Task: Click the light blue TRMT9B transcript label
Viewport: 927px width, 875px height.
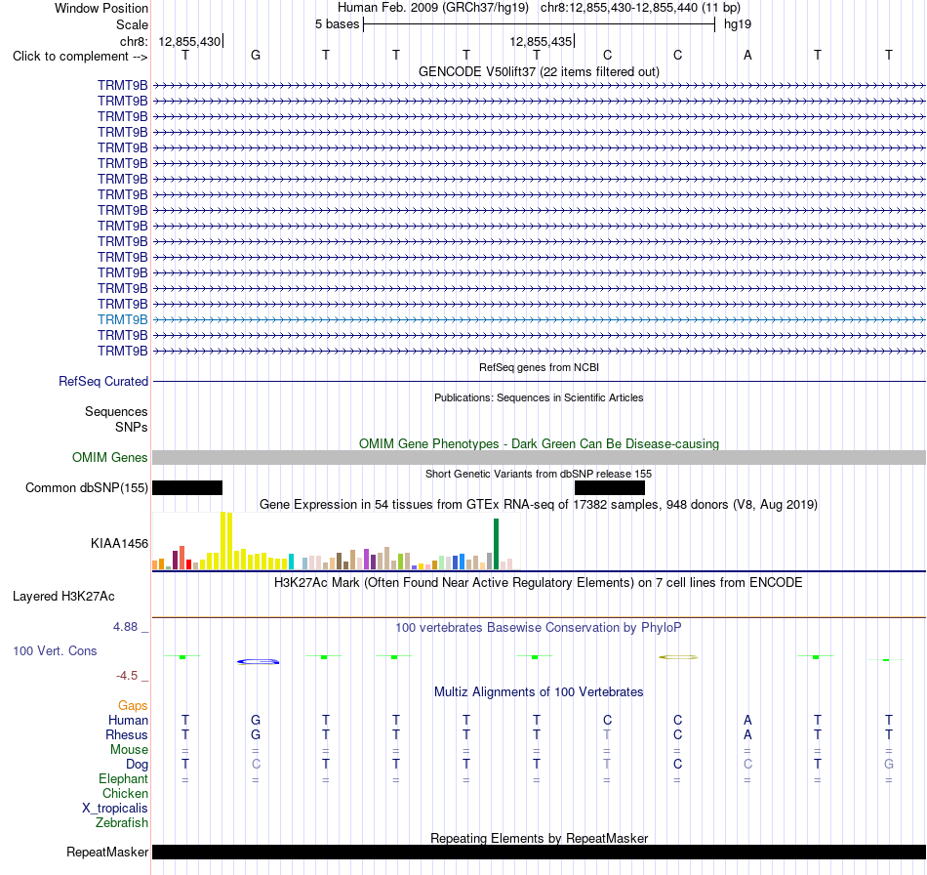Action: pyautogui.click(x=122, y=319)
